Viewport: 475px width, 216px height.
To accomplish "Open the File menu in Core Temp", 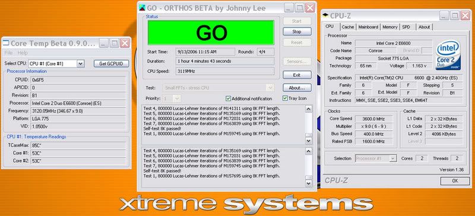I will 8,53.
